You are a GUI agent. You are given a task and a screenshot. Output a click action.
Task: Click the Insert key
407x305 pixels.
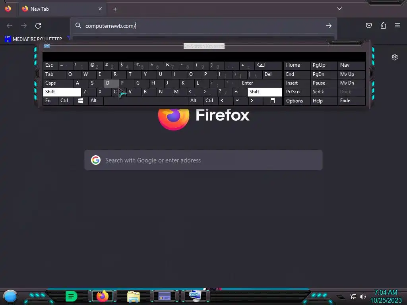297,83
